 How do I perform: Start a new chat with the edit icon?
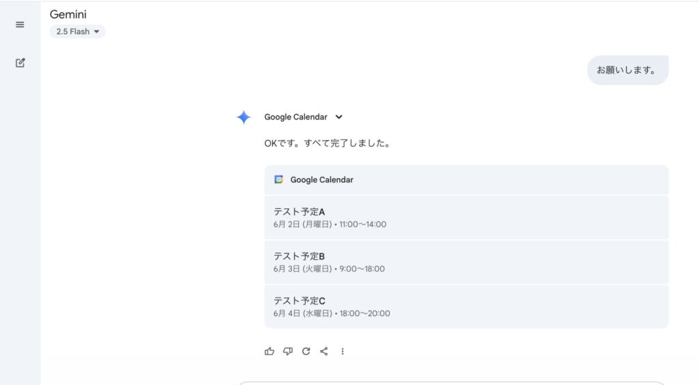tap(20, 63)
